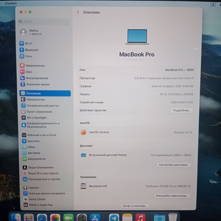Click macOS Ventura row

136,132
